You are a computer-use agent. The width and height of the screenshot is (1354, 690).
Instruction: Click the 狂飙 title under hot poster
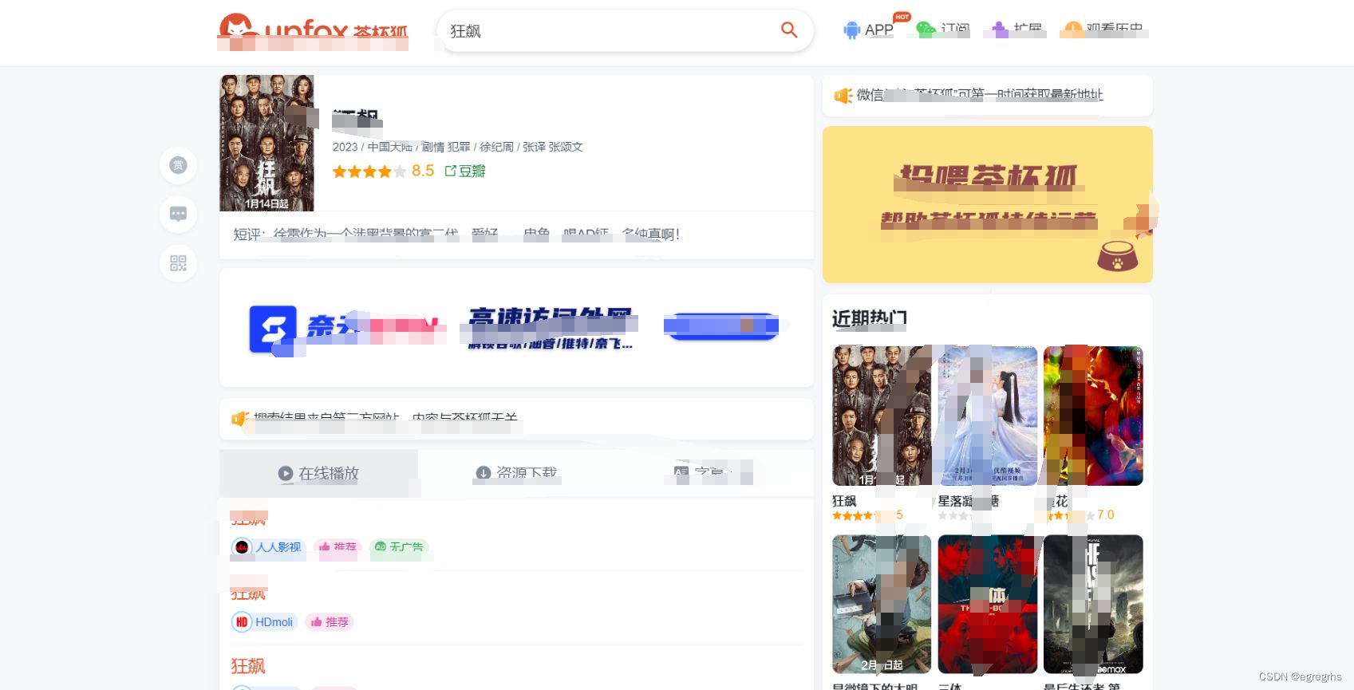[844, 501]
